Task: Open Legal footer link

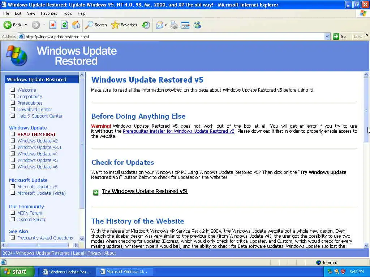Action: pos(78,253)
